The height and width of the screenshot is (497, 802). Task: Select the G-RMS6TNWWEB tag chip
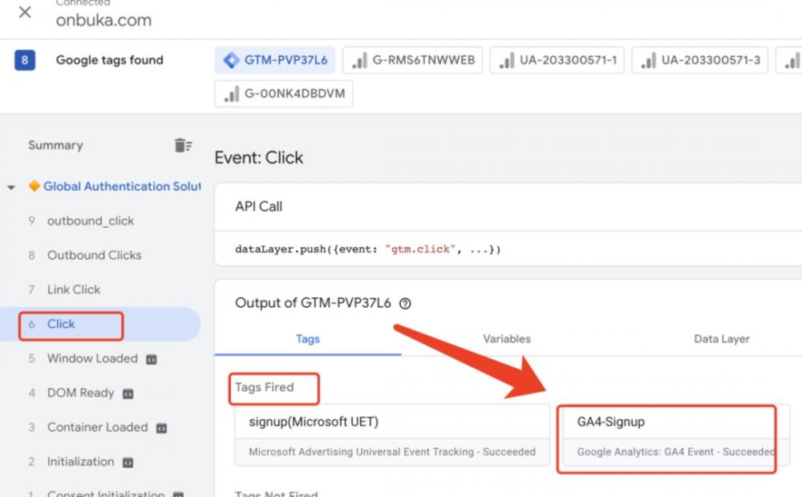coord(413,60)
